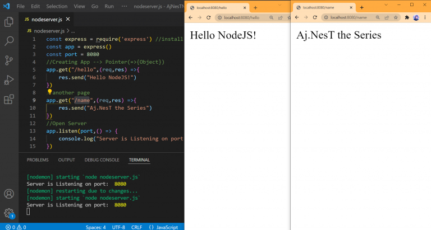Open the File menu
431x230 pixels.
coord(21,6)
